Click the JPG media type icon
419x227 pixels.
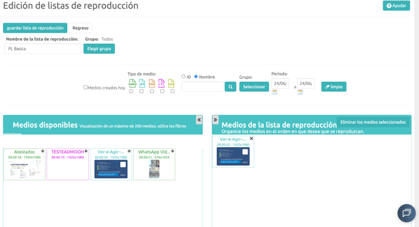pos(142,83)
